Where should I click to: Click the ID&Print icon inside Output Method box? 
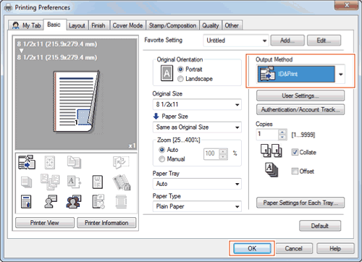coord(266,74)
